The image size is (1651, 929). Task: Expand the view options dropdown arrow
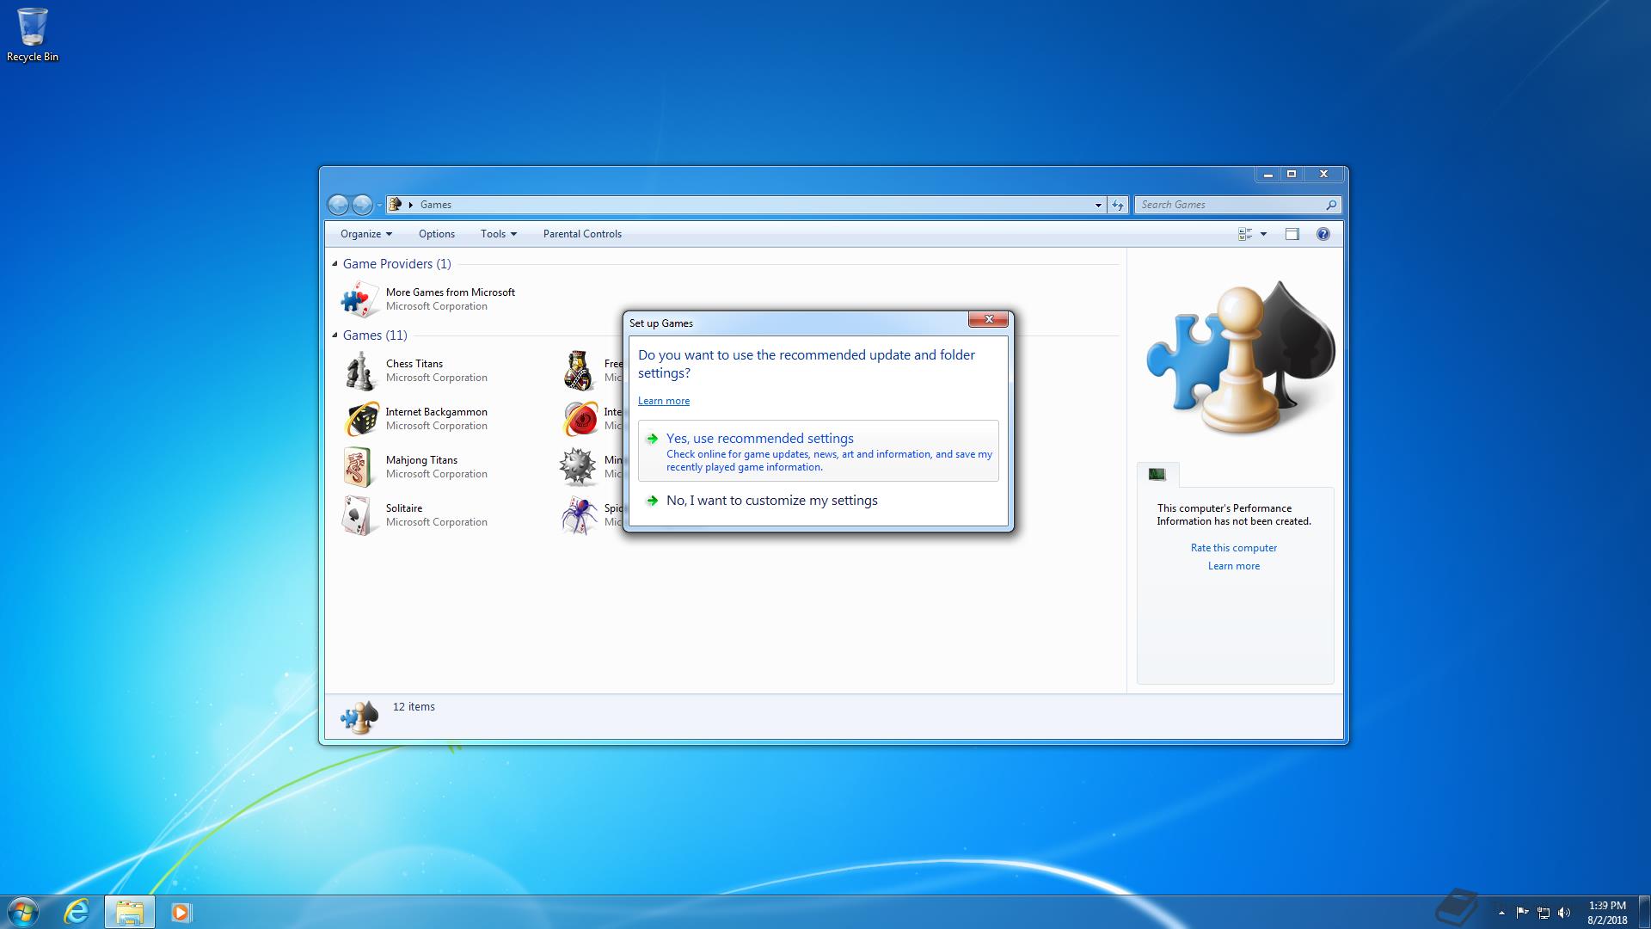1263,234
